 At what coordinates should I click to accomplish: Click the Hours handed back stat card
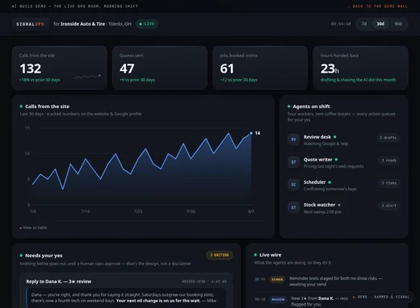pyautogui.click(x=360, y=68)
